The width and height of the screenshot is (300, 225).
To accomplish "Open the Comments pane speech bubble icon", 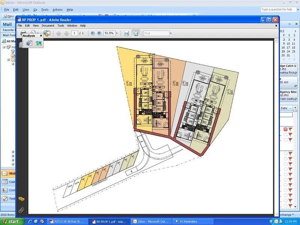I will click(x=21, y=199).
